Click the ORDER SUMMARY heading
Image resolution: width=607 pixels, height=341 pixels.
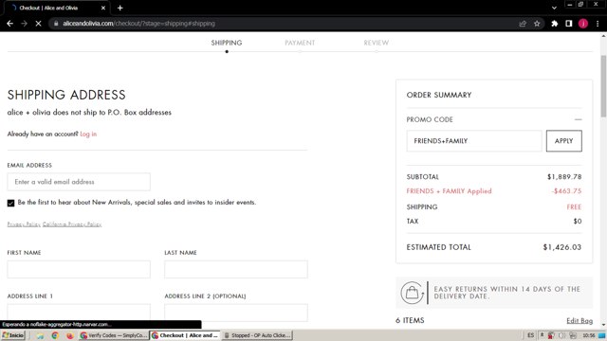tap(439, 95)
